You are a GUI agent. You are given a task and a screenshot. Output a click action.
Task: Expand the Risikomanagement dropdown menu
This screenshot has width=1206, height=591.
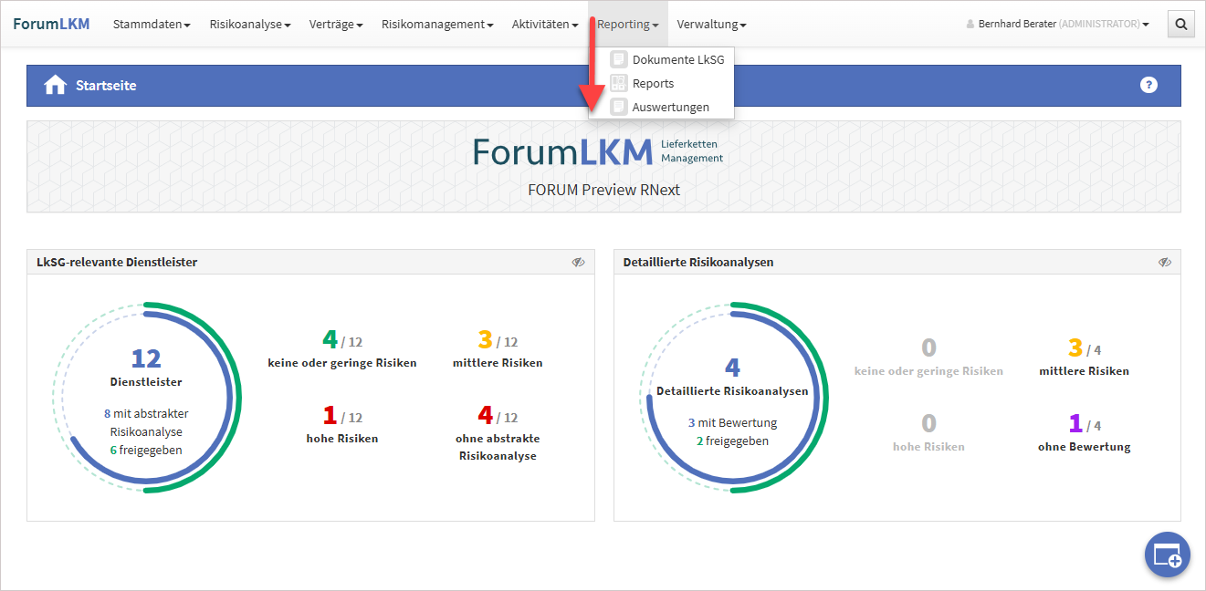pyautogui.click(x=437, y=25)
